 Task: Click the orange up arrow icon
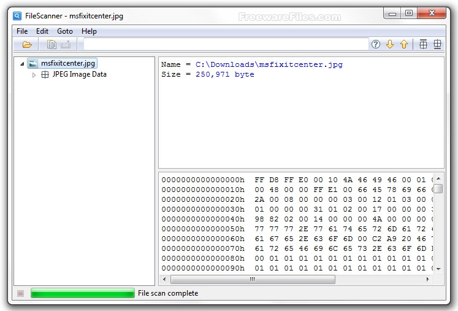click(x=404, y=44)
